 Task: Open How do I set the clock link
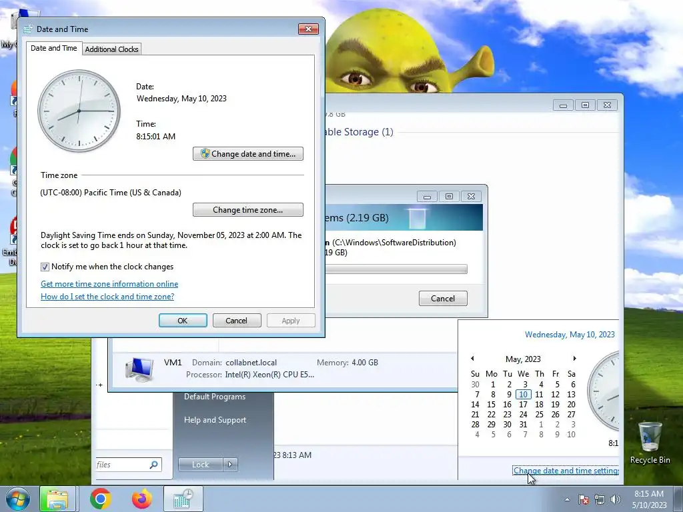pyautogui.click(x=107, y=297)
